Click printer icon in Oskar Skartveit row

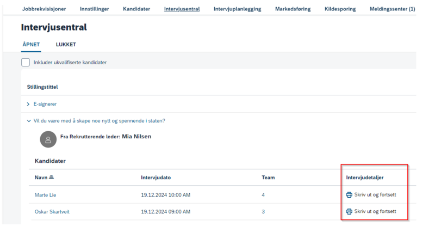(x=349, y=211)
